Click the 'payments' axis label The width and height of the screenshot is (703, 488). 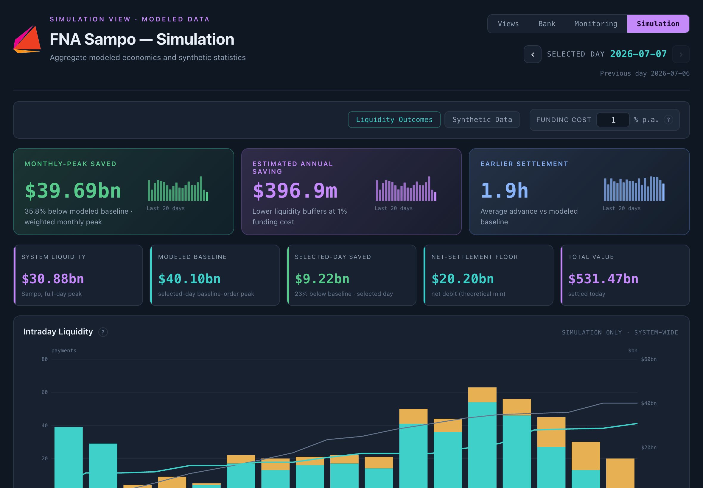[x=64, y=351]
